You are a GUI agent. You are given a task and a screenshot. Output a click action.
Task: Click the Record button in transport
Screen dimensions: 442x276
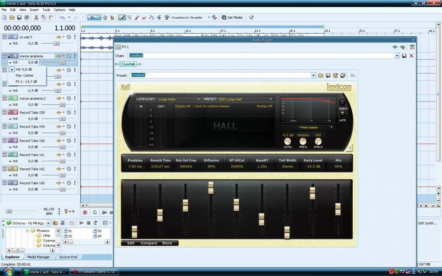pyautogui.click(x=85, y=212)
